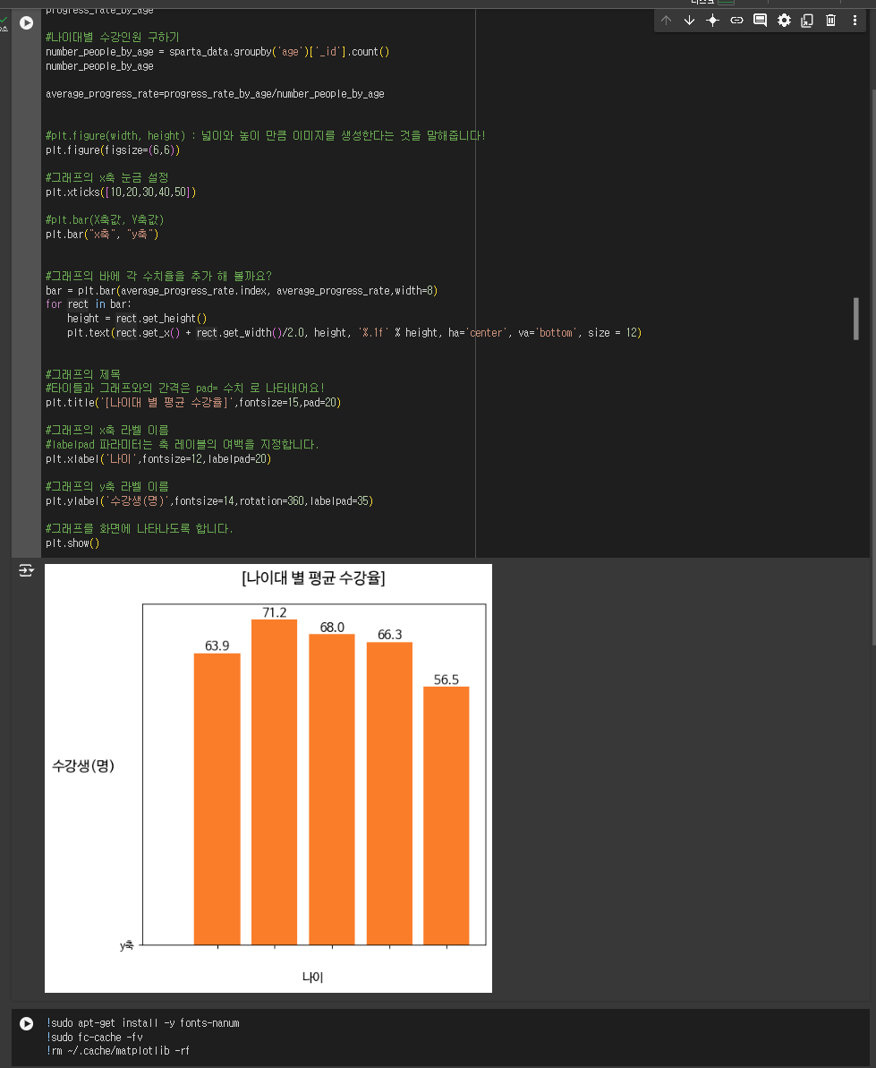Click the green check execution status icon
876x1068 pixels.
tap(4, 21)
